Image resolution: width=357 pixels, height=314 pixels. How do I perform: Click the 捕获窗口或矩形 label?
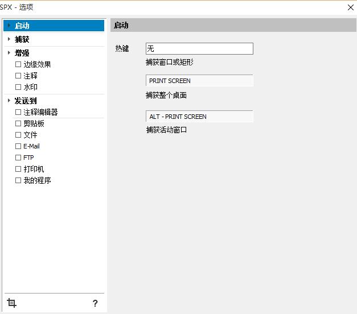click(170, 62)
